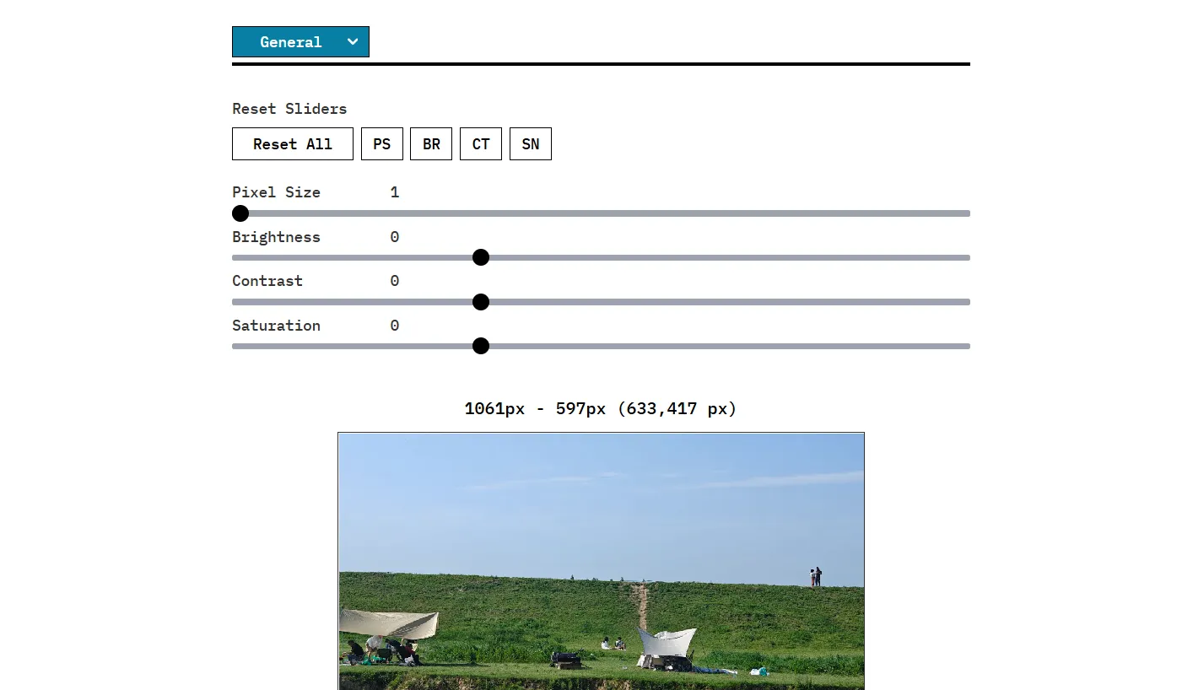Click the Brightness slider knob
1193x690 pixels.
481,257
